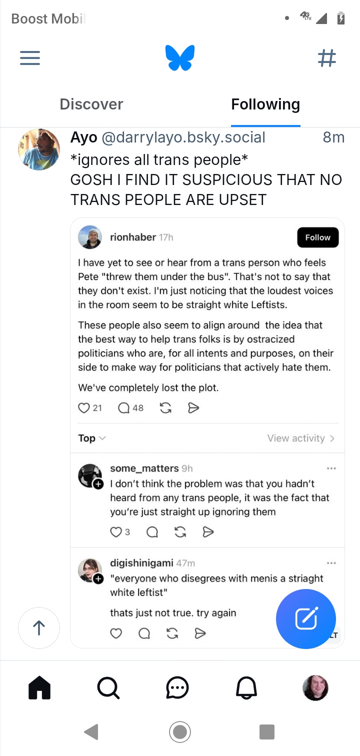
Task: Follow rionhaber with the Follow button
Action: click(x=318, y=237)
